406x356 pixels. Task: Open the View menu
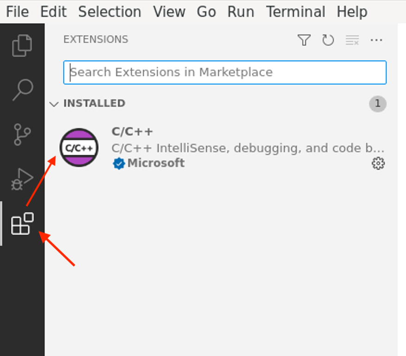169,12
